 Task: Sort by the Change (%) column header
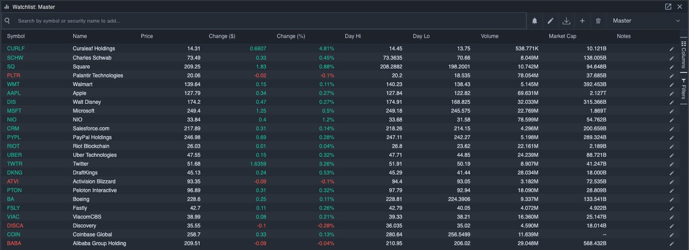click(x=291, y=36)
